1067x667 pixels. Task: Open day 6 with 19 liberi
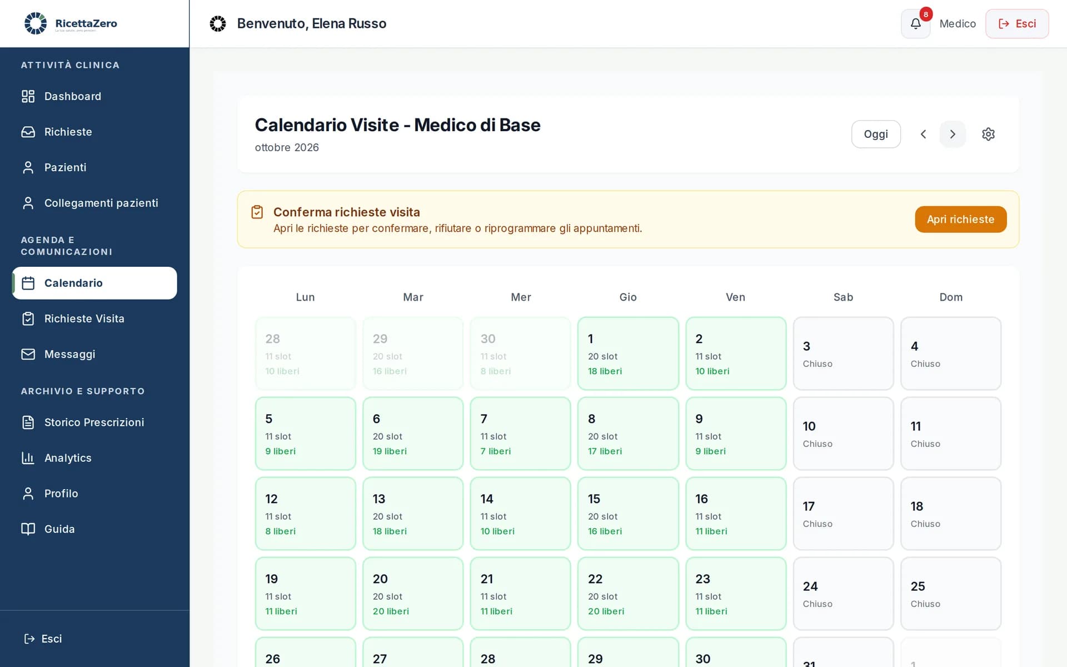tap(413, 434)
